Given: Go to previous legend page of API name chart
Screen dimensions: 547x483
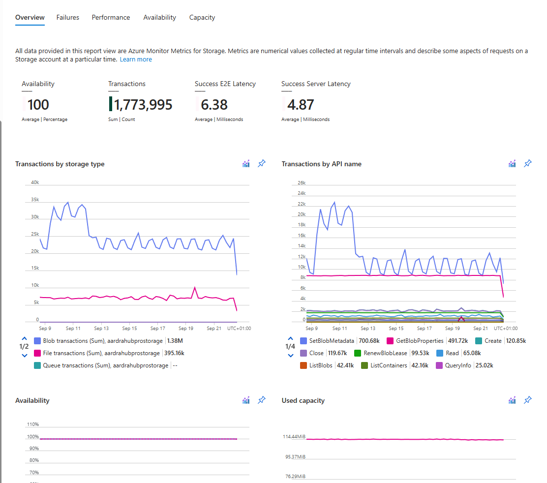Looking at the screenshot, I should coord(291,338).
